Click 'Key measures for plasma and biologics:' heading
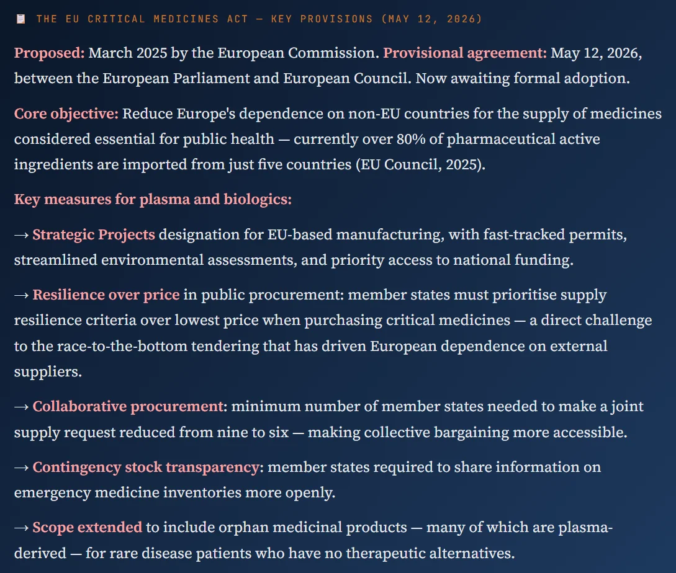Image resolution: width=676 pixels, height=573 pixels. (x=153, y=200)
